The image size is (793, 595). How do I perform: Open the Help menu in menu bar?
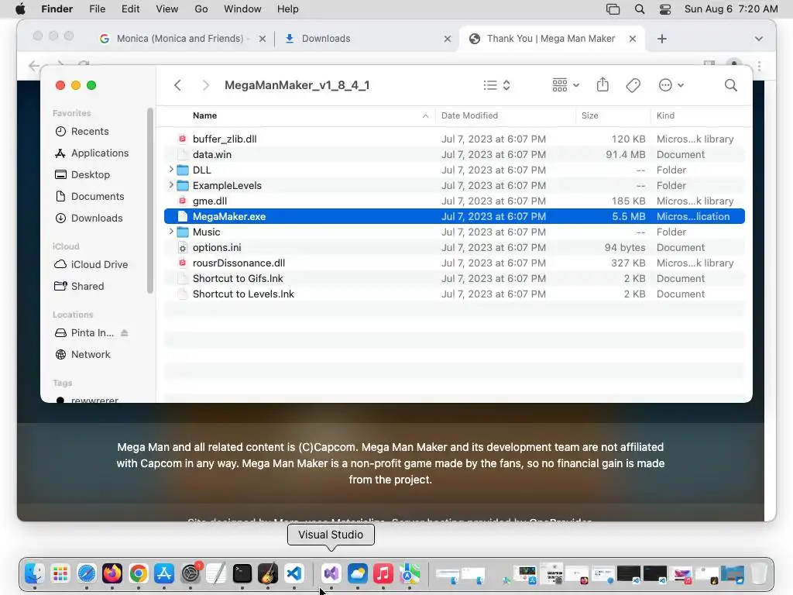[x=288, y=9]
